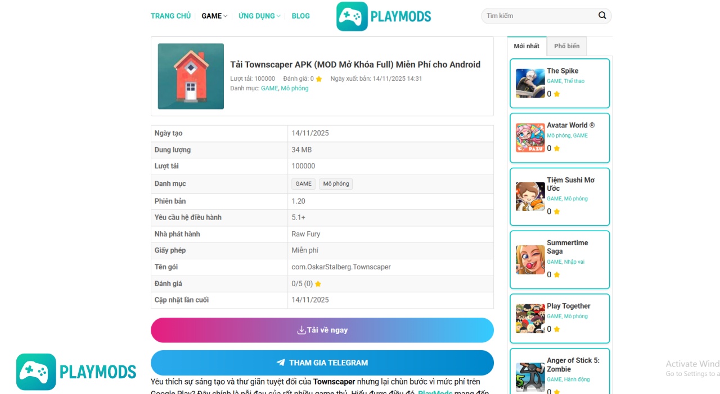Click the star rating under Summertime Saga
The image size is (720, 394).
pyautogui.click(x=557, y=275)
